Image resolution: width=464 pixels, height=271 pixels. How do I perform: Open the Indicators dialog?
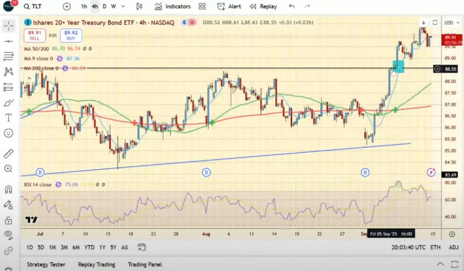(x=173, y=7)
